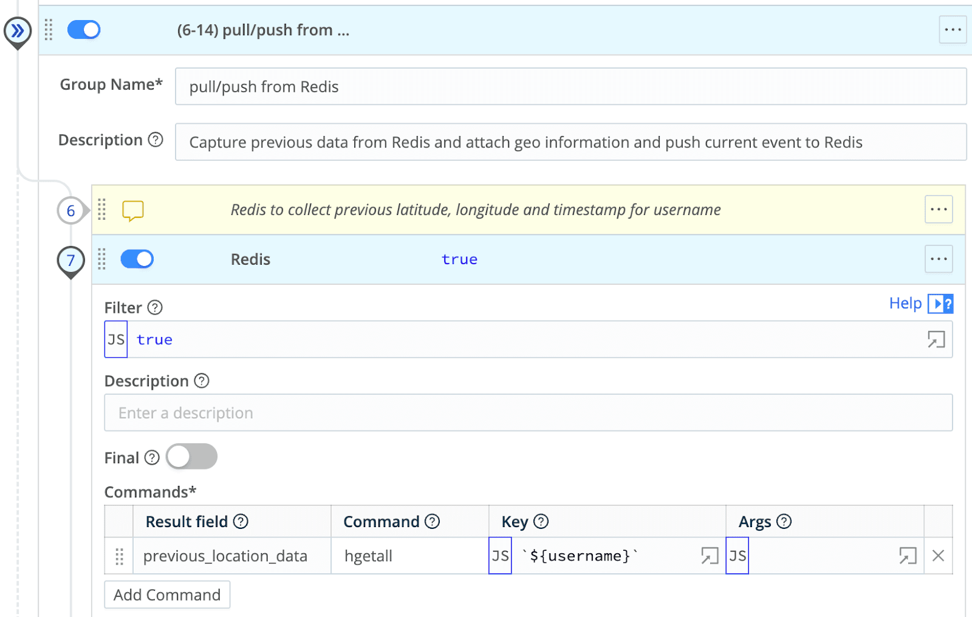Expand the Filter expression editor
Image resolution: width=972 pixels, height=617 pixels.
click(x=936, y=339)
